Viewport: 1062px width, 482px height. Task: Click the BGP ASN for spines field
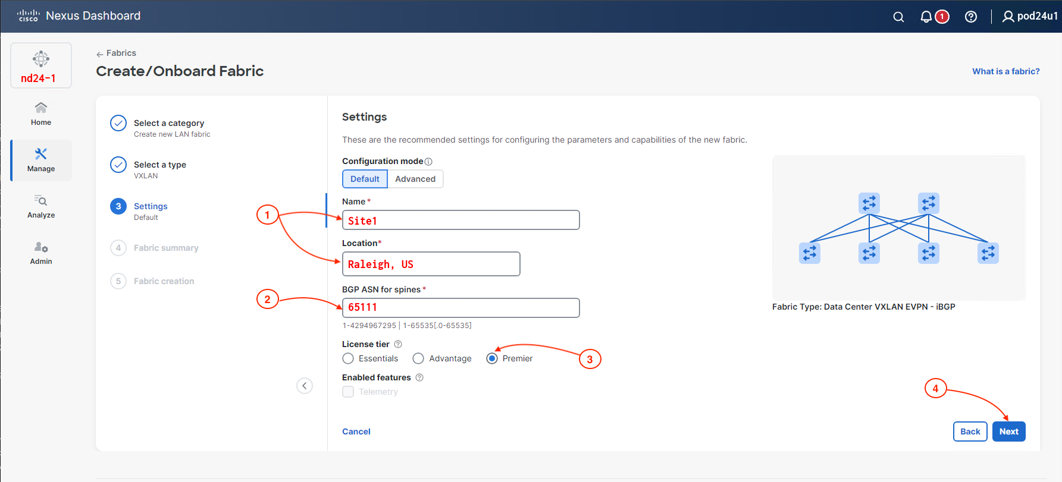[460, 308]
